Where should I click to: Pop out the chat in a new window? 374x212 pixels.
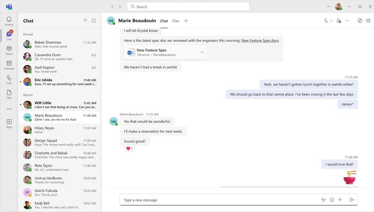coord(368,21)
